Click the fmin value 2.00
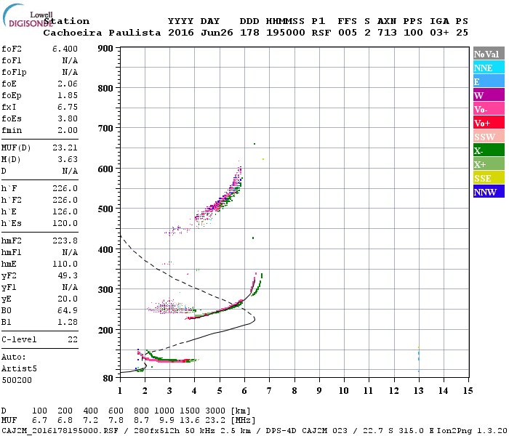The height and width of the screenshot is (436, 509). coord(68,130)
